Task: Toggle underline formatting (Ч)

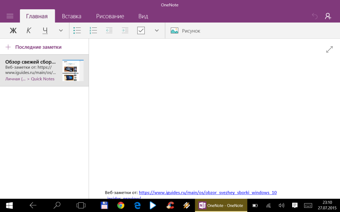Action: pos(45,31)
